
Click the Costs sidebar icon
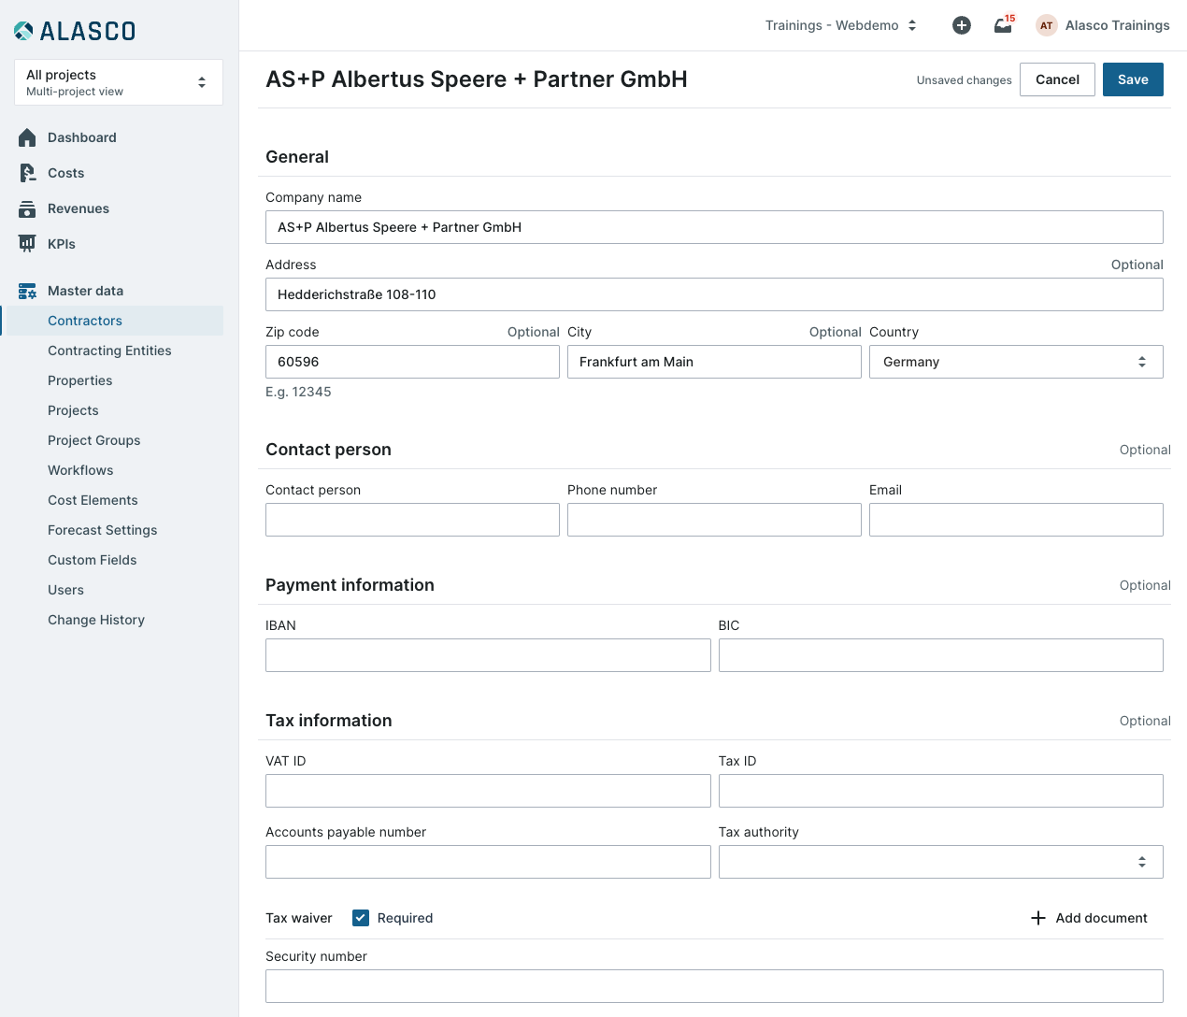tap(27, 173)
